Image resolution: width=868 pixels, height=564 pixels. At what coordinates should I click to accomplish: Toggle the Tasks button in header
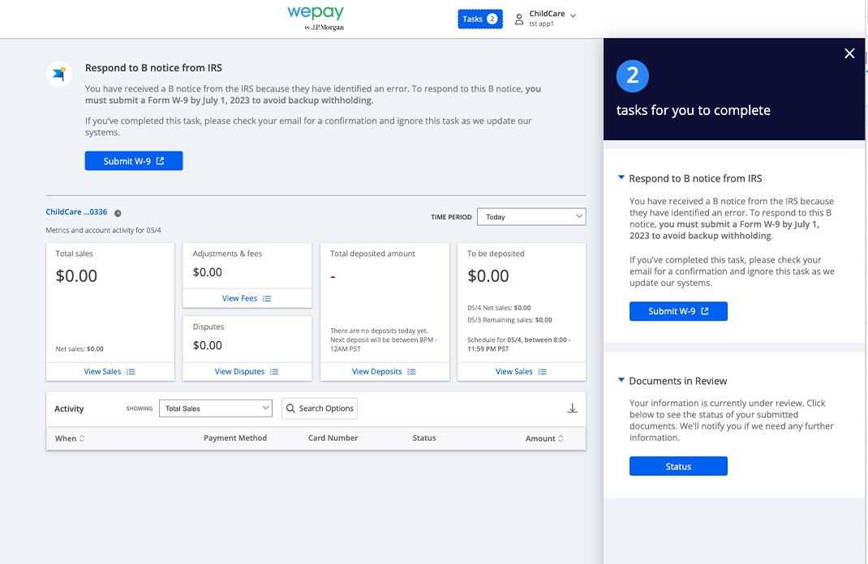[480, 19]
